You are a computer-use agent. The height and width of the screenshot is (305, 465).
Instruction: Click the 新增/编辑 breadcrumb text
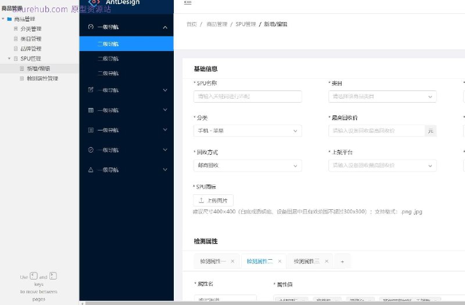[x=276, y=24]
